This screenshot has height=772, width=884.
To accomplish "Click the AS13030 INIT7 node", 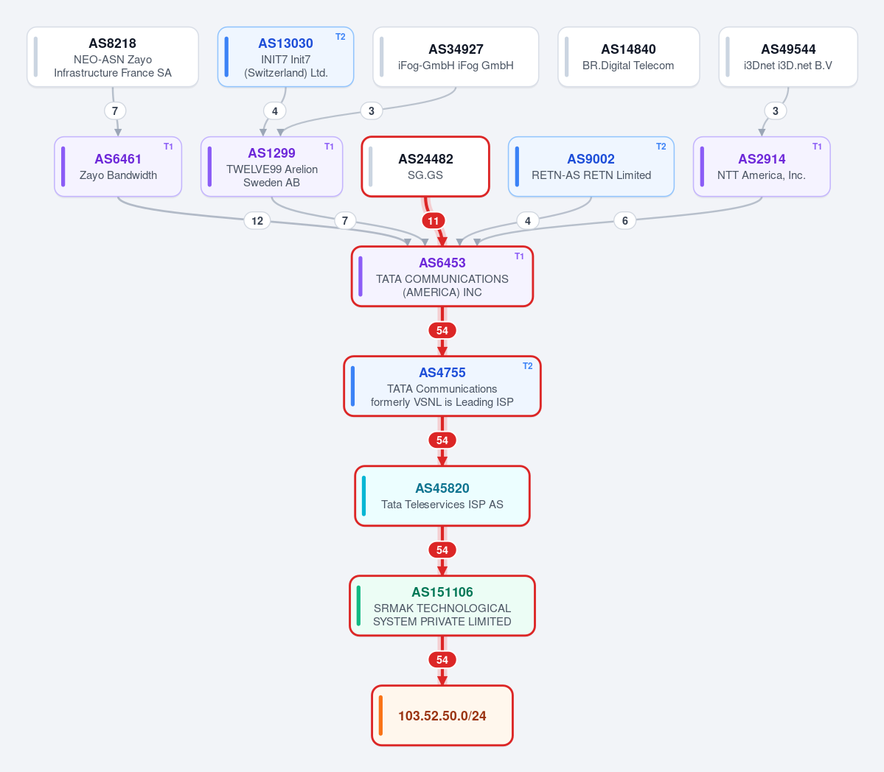I will point(286,57).
